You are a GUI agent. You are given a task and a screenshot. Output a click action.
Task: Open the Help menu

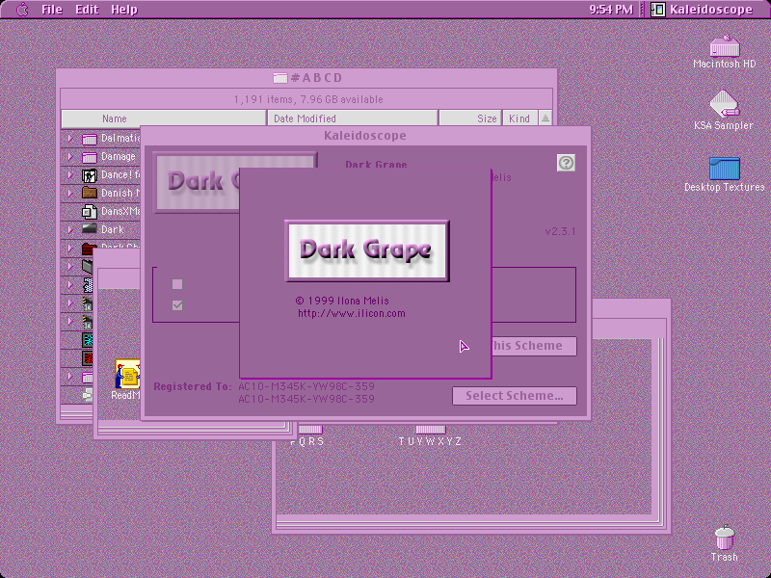[x=124, y=10]
